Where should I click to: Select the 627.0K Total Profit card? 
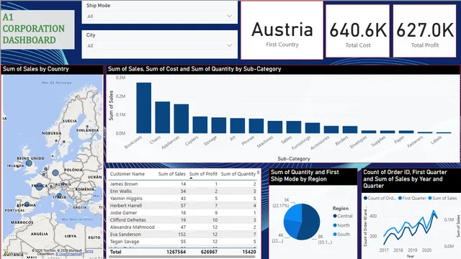[x=424, y=31]
